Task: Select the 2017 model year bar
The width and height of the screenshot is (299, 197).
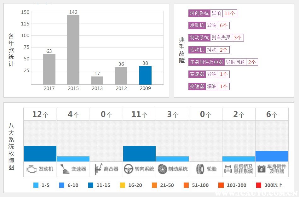Action: point(49,69)
